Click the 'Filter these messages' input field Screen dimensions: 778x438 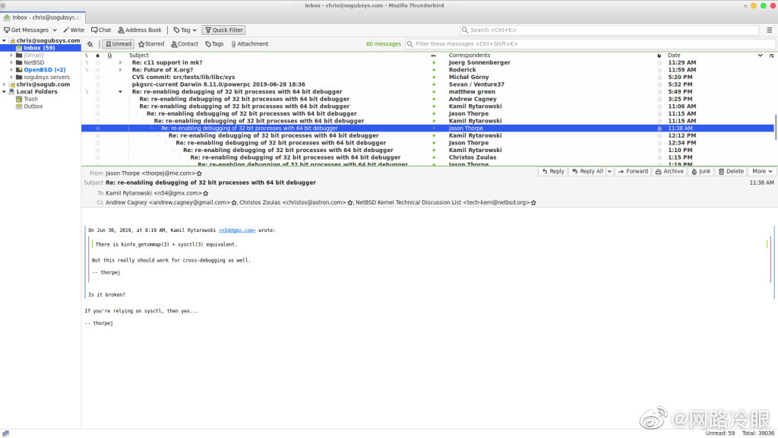[x=585, y=44]
